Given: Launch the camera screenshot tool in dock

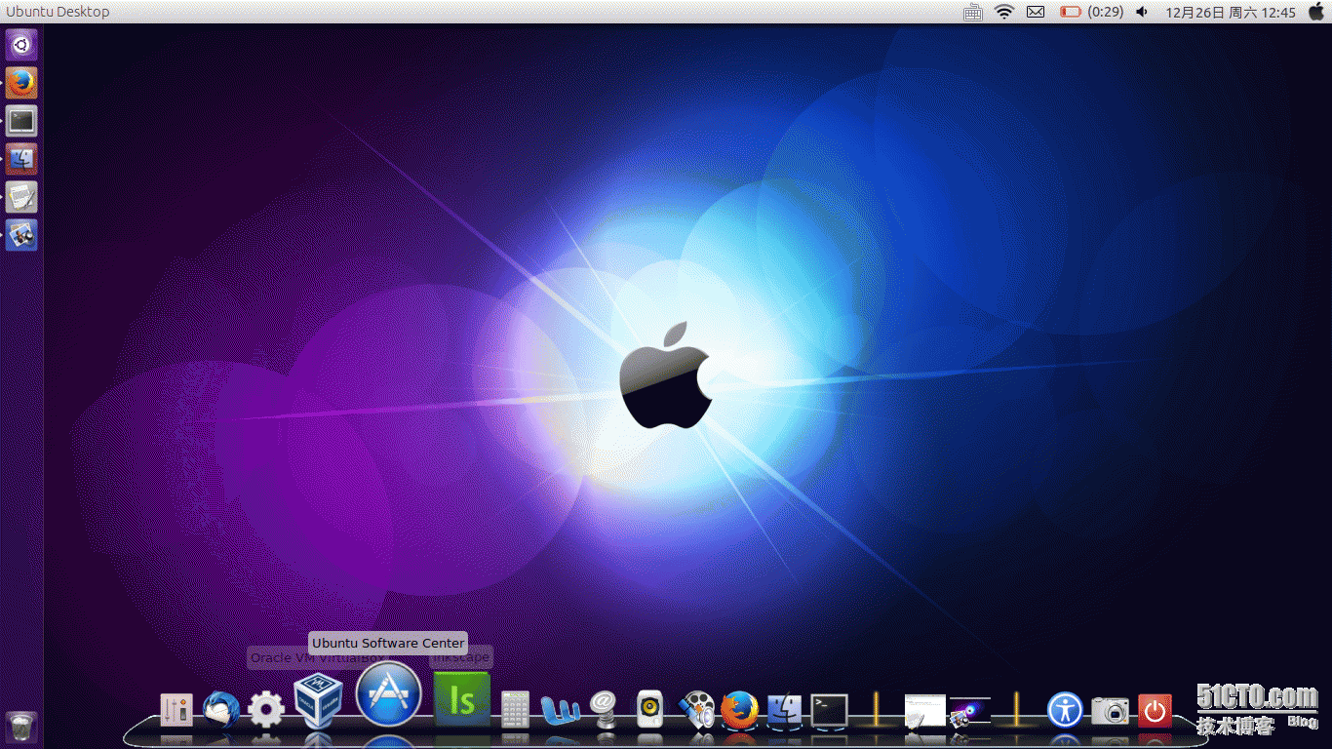Looking at the screenshot, I should coord(1110,710).
